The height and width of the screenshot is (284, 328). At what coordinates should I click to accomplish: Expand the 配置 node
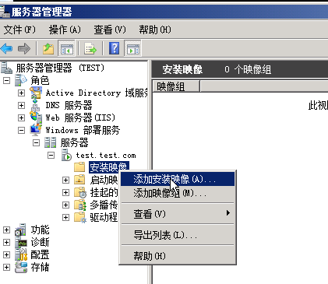pyautogui.click(x=6, y=254)
